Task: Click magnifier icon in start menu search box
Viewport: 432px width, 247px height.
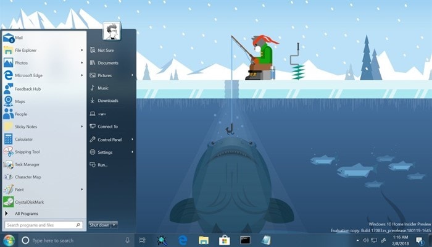Action: [78, 225]
